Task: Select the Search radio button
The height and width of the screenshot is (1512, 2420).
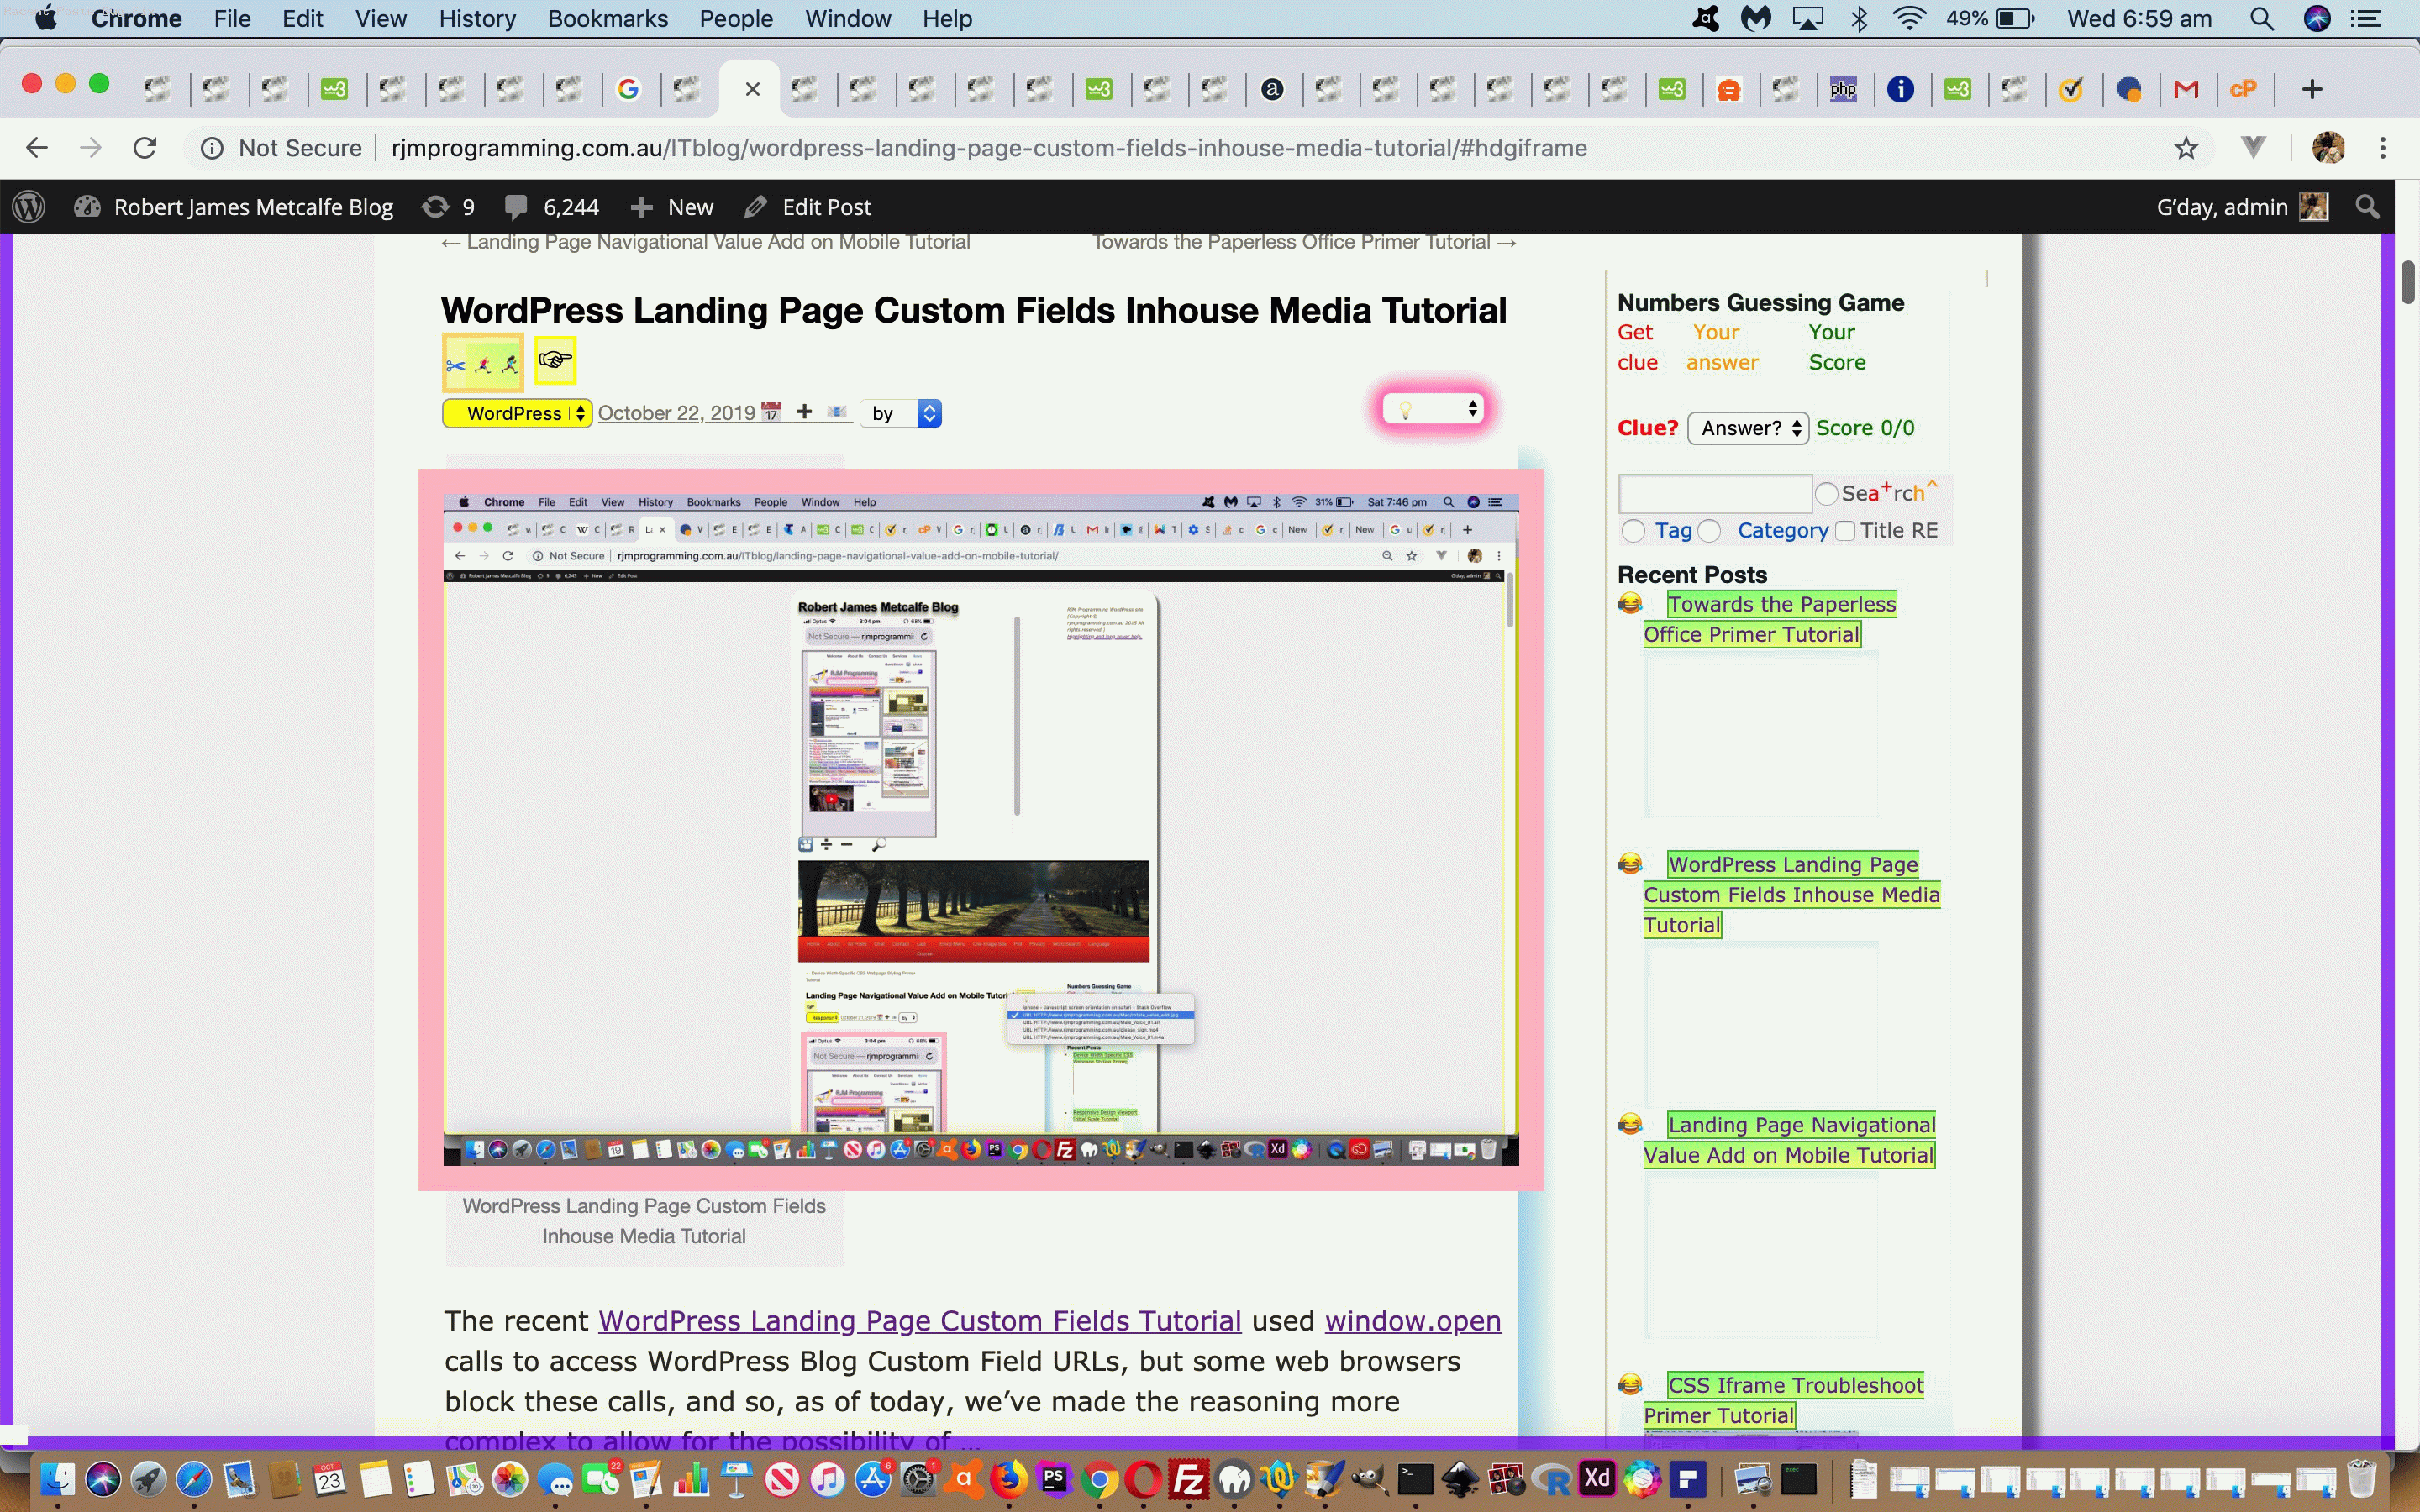Action: (x=1826, y=494)
